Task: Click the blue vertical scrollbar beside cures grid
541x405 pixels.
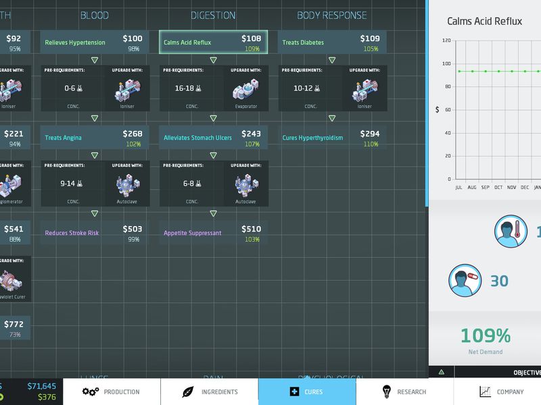Action: (427, 103)
